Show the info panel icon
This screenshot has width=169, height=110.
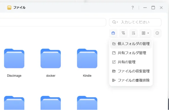[x=157, y=33]
